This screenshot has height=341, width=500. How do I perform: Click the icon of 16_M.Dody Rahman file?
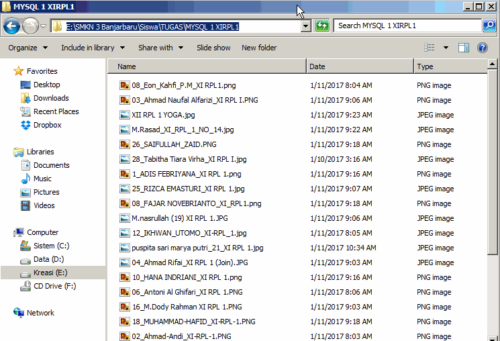tap(124, 307)
